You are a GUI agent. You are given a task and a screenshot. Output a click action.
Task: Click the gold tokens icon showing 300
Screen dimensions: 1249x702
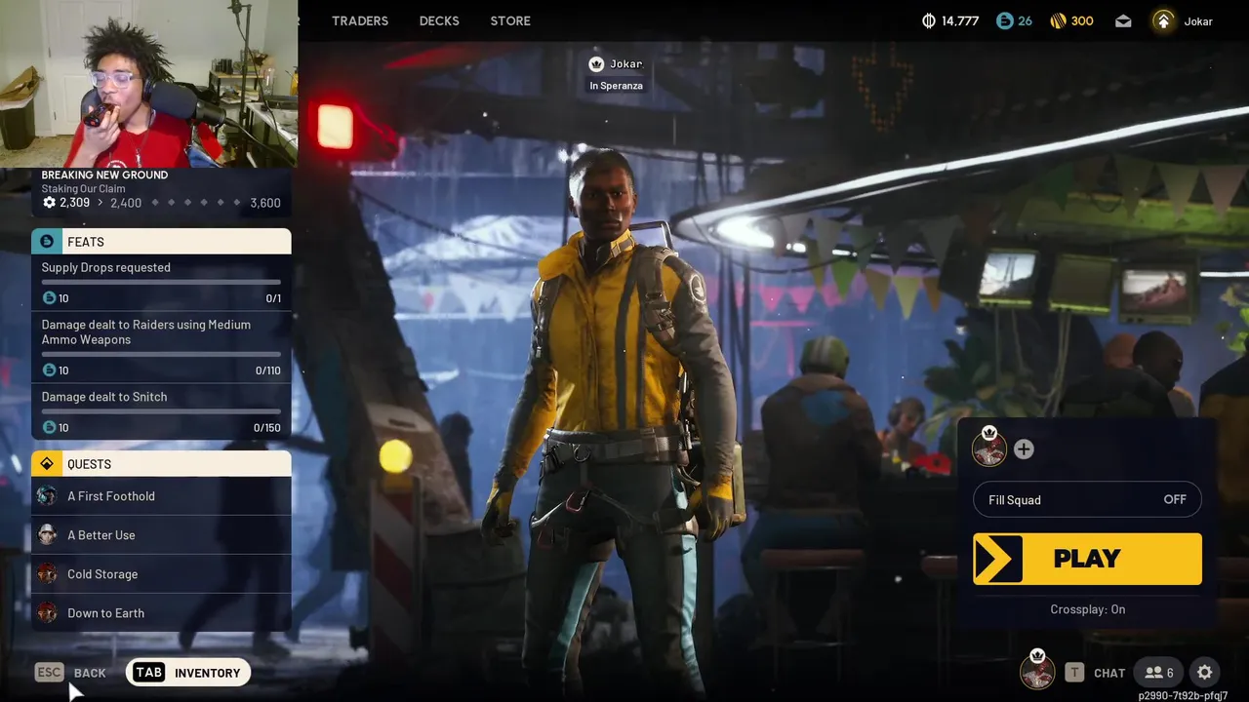tap(1058, 20)
